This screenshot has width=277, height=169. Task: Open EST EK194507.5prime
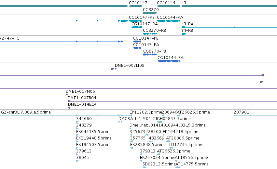[94, 145]
